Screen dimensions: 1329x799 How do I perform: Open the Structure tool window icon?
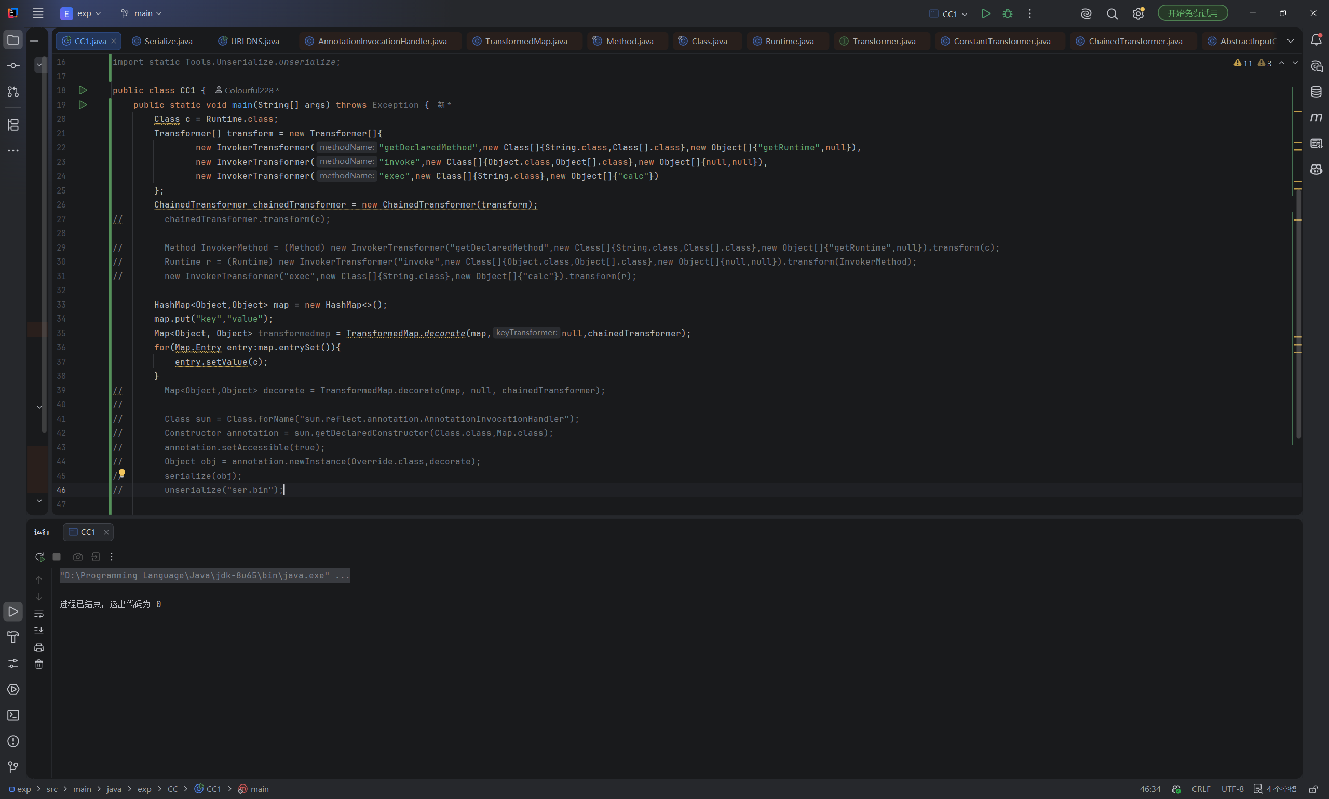(x=13, y=125)
